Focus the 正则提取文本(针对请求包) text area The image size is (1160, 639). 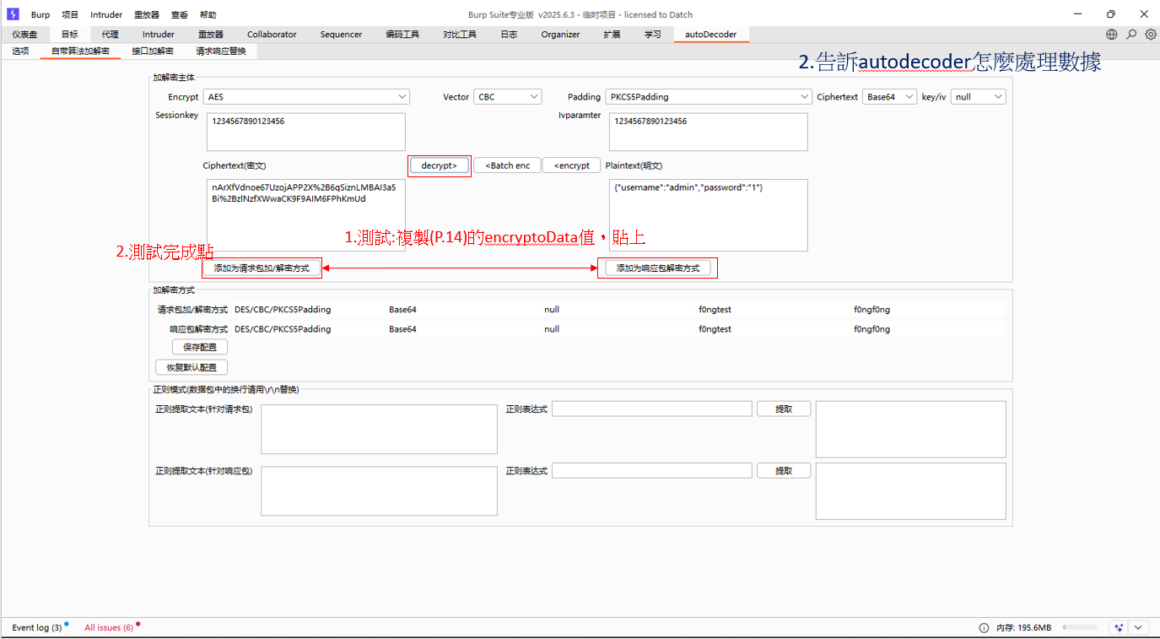coord(379,429)
